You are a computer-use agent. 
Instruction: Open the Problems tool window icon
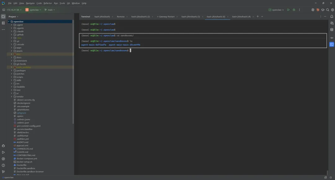tap(3, 165)
